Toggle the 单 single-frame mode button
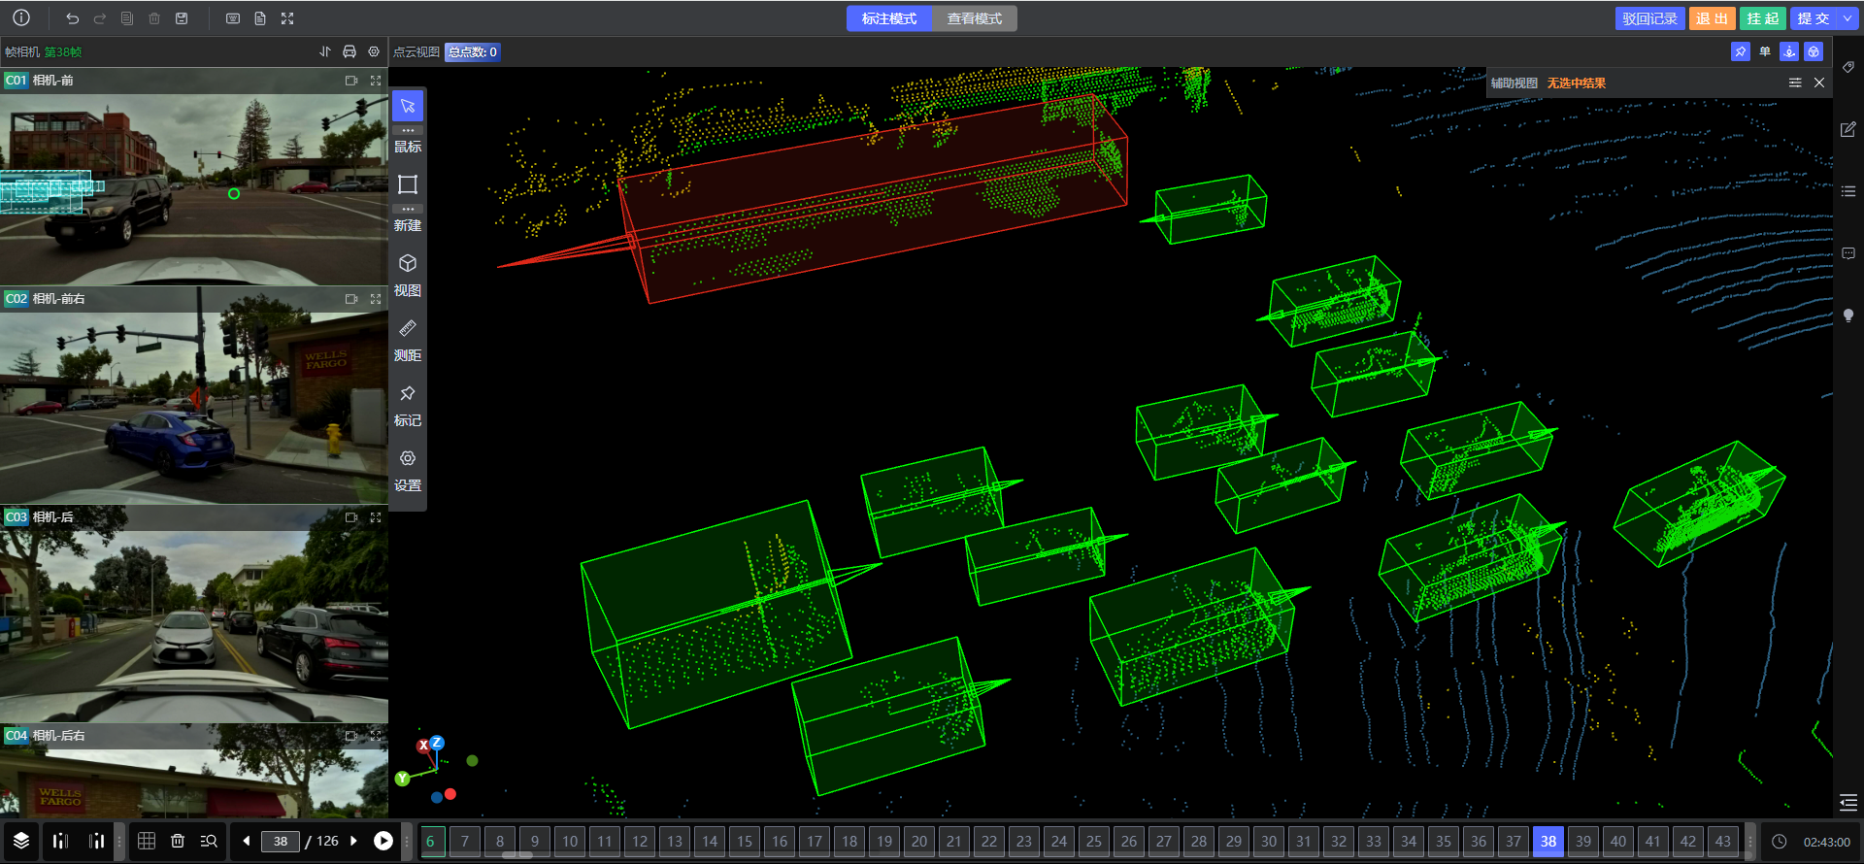The height and width of the screenshot is (864, 1864). tap(1765, 52)
